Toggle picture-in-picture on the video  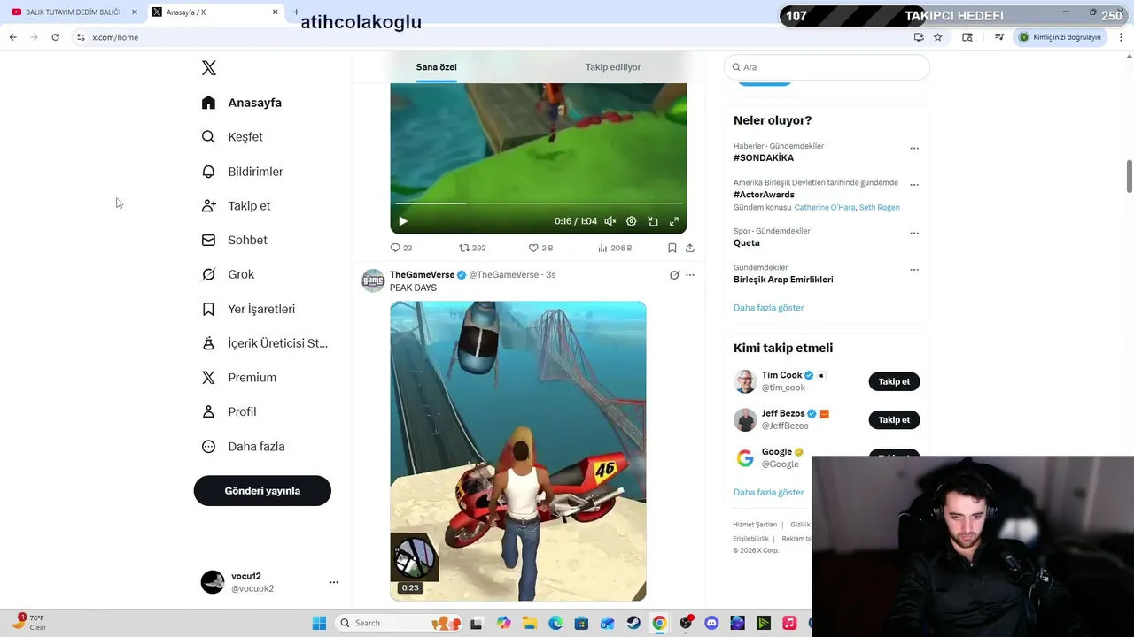653,221
